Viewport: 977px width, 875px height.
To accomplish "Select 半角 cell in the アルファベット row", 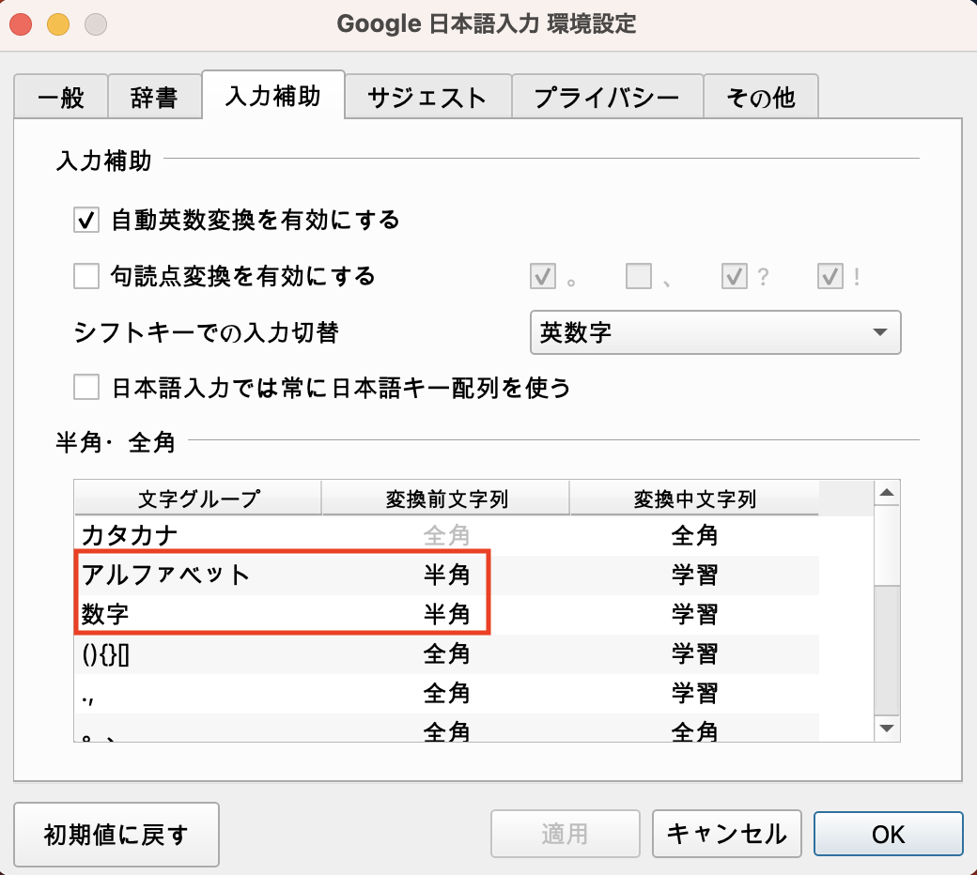I will click(x=446, y=575).
